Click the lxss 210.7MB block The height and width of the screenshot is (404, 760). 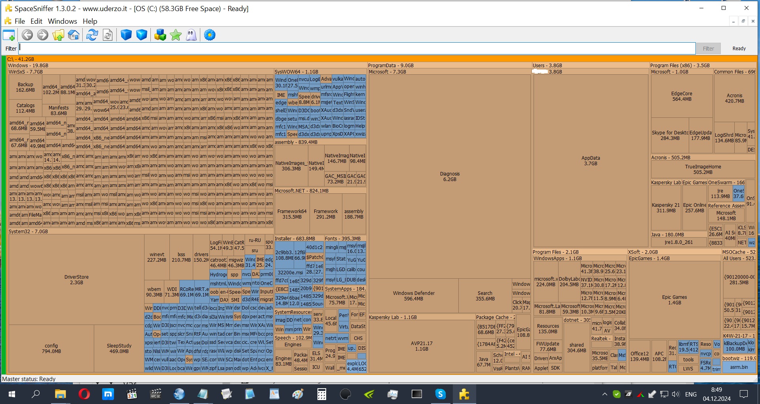pyautogui.click(x=181, y=257)
